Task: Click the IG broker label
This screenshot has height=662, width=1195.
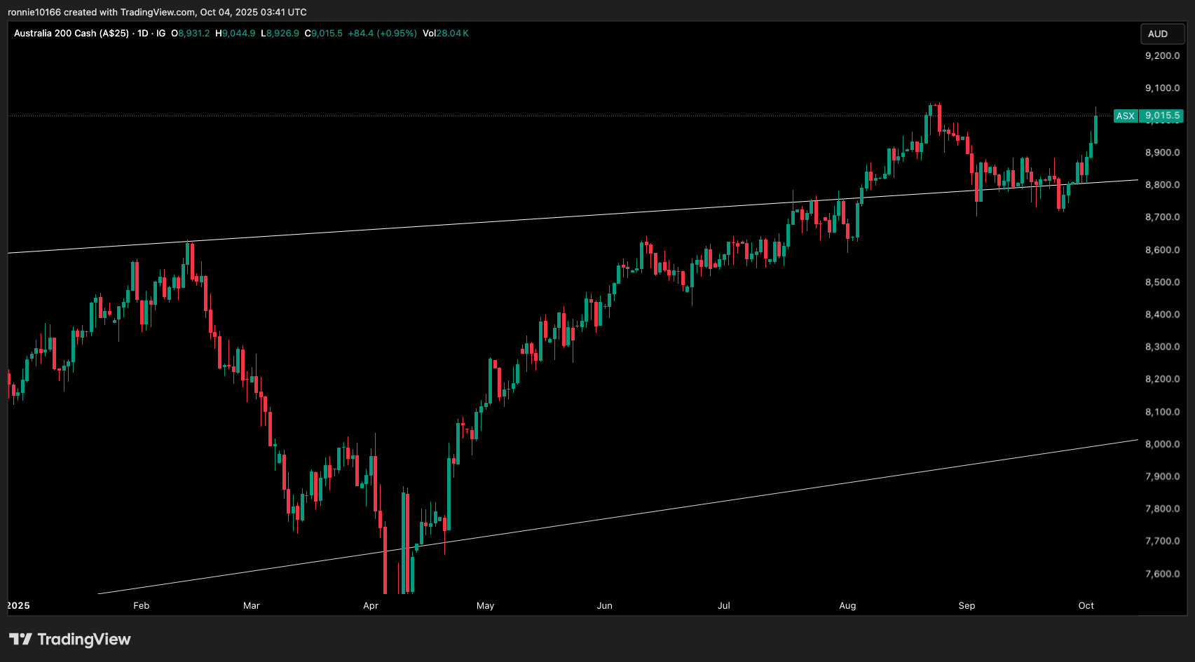Action: (x=161, y=34)
